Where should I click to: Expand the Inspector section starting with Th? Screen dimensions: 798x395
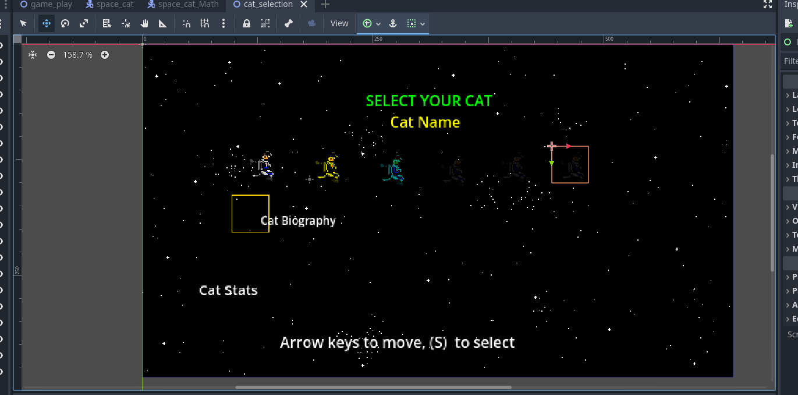tap(792, 179)
